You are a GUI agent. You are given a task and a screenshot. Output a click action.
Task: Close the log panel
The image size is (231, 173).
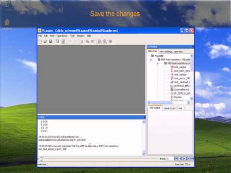click(144, 117)
